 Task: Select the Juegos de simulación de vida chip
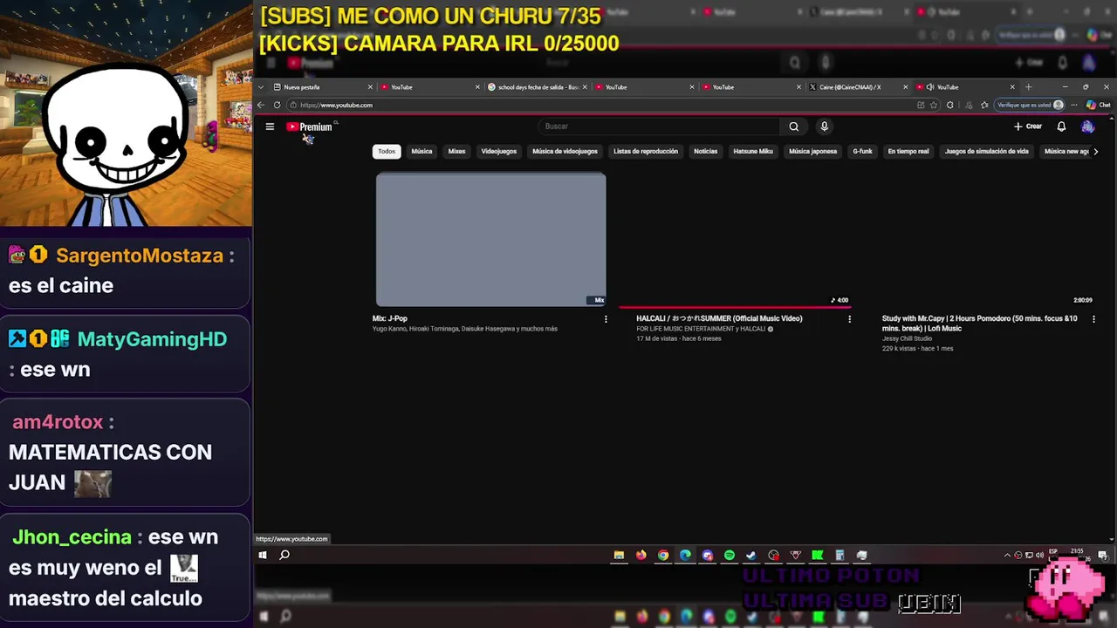(986, 151)
